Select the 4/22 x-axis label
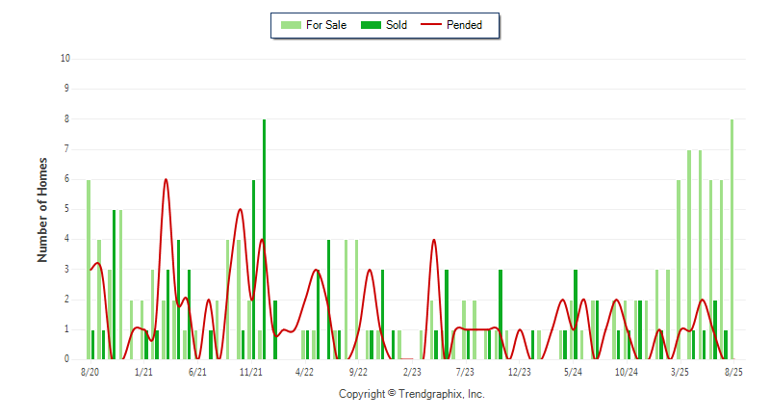 click(304, 372)
